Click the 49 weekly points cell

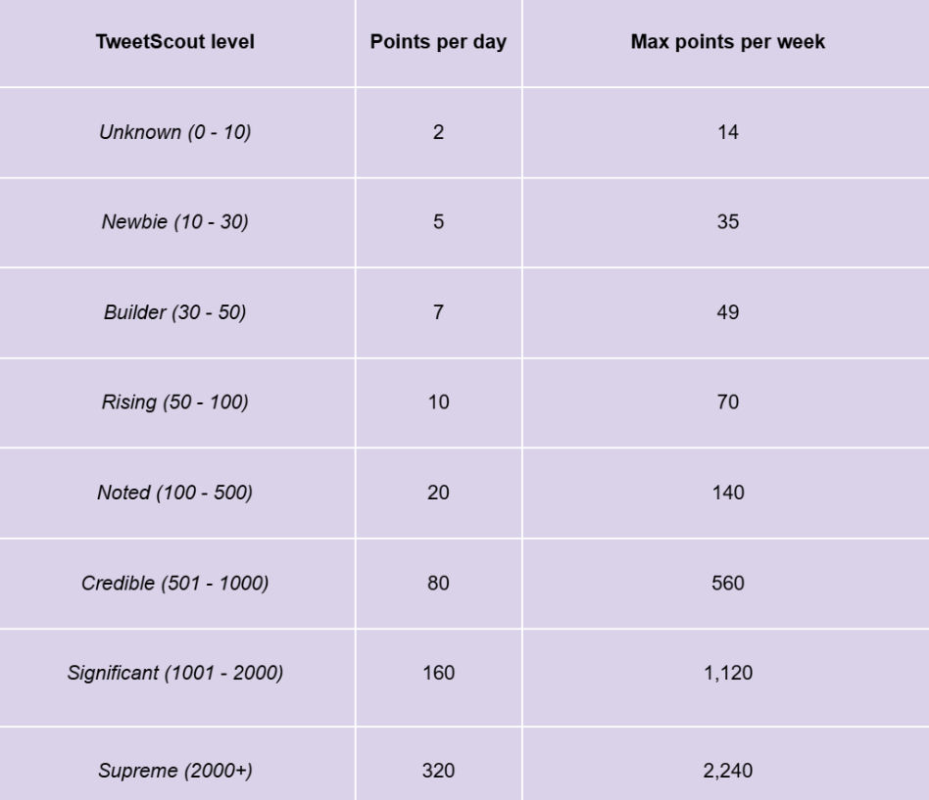[727, 312]
